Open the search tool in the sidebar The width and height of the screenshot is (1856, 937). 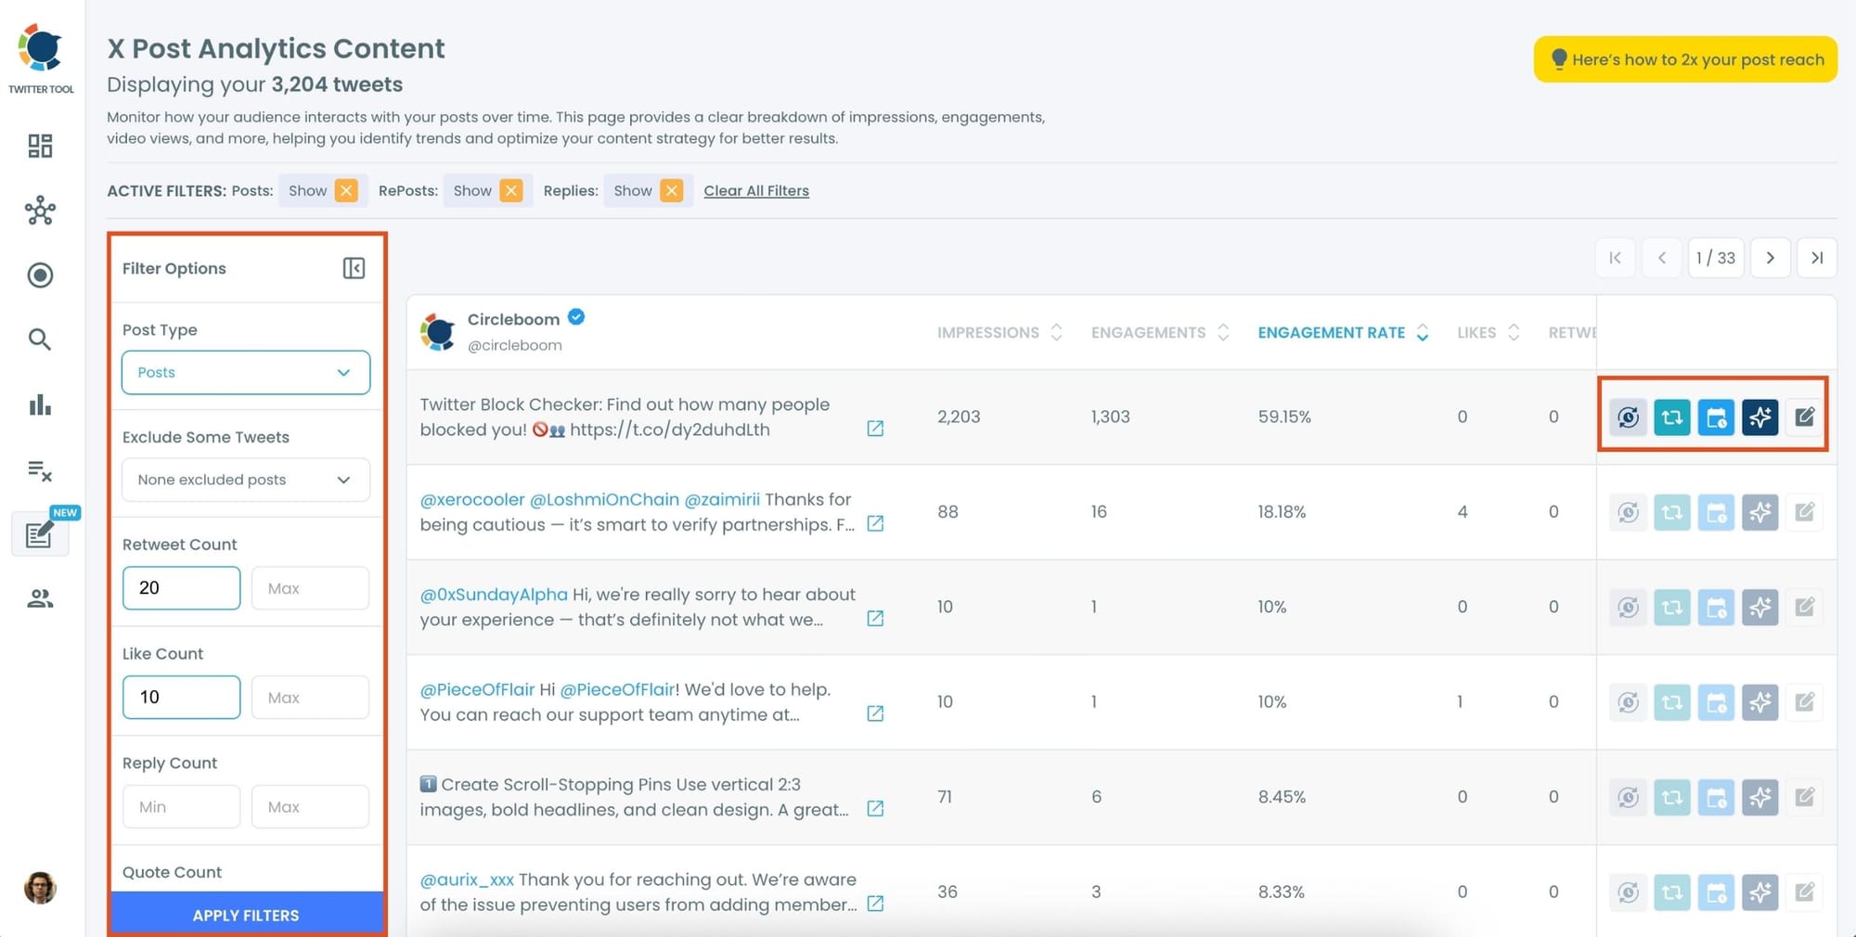coord(40,340)
